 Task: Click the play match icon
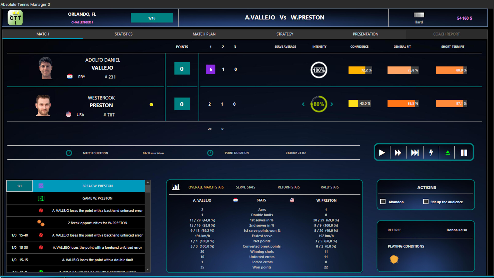[382, 152]
